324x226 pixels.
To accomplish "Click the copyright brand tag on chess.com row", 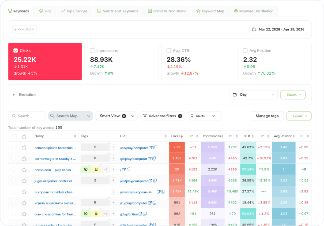I will (86, 169).
